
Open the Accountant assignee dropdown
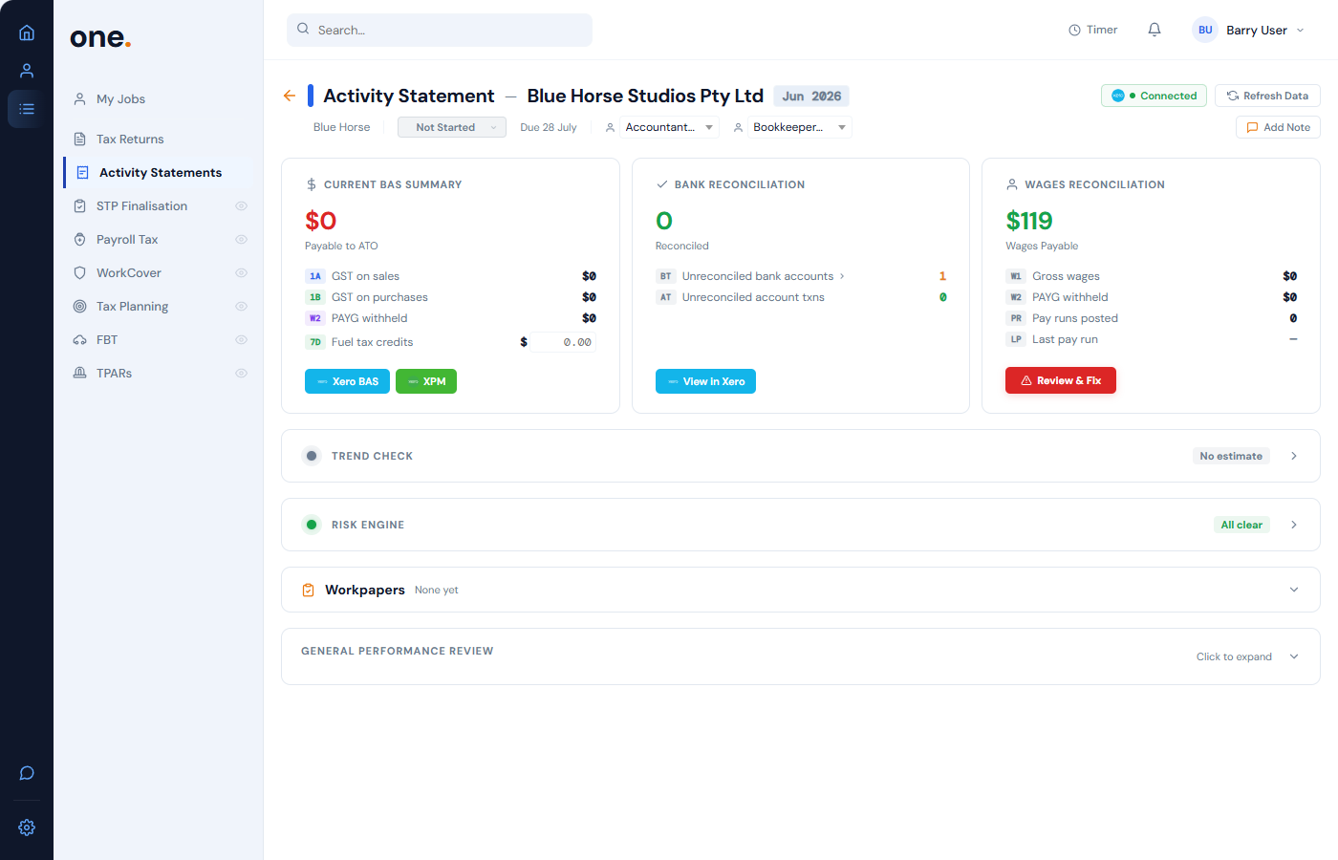coord(669,127)
